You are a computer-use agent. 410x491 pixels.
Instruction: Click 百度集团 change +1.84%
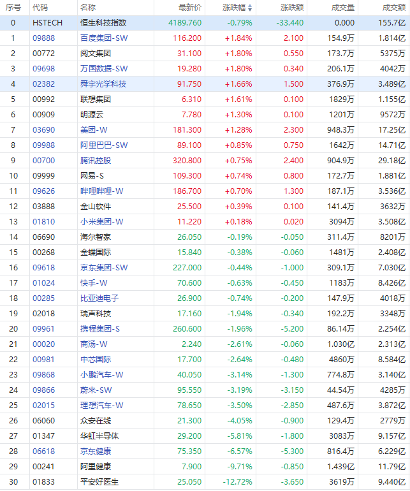(238, 38)
